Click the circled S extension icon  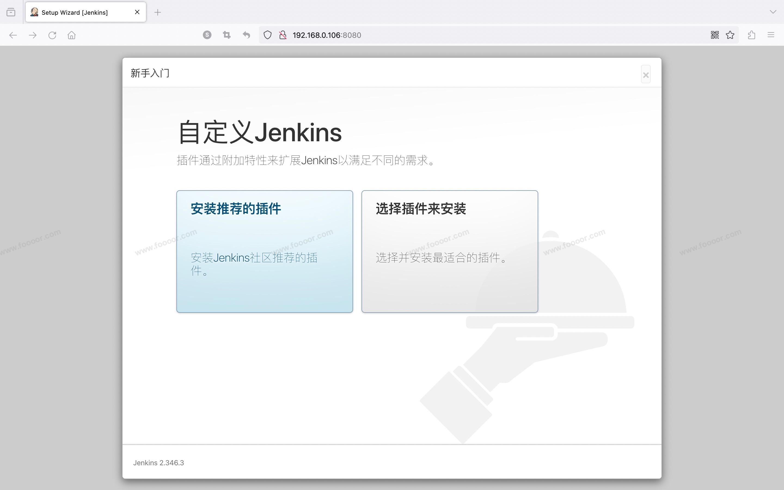[207, 35]
